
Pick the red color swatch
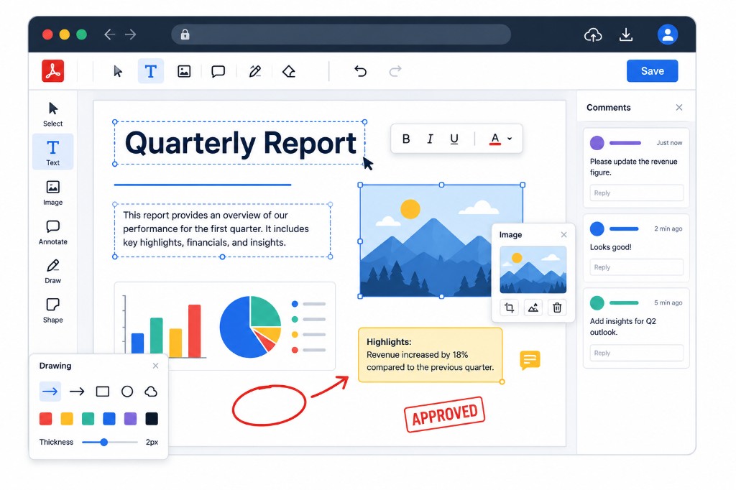click(x=45, y=419)
